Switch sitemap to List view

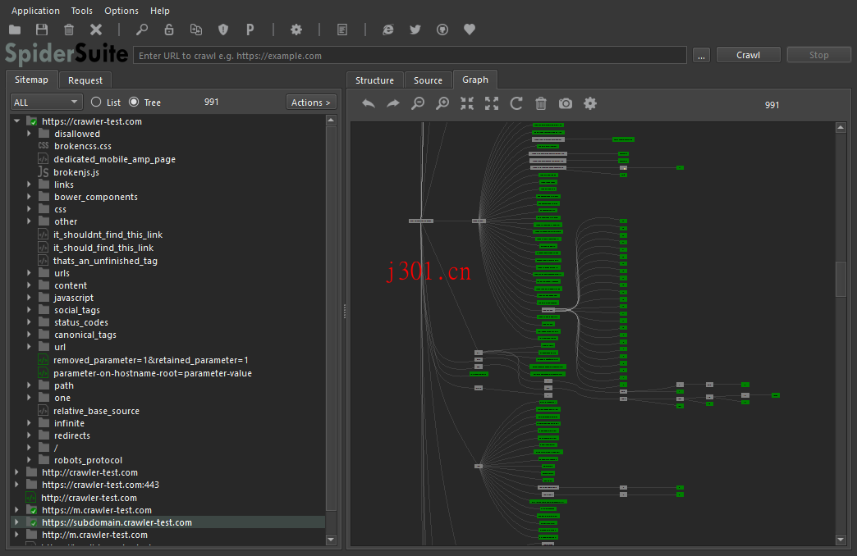[96, 102]
